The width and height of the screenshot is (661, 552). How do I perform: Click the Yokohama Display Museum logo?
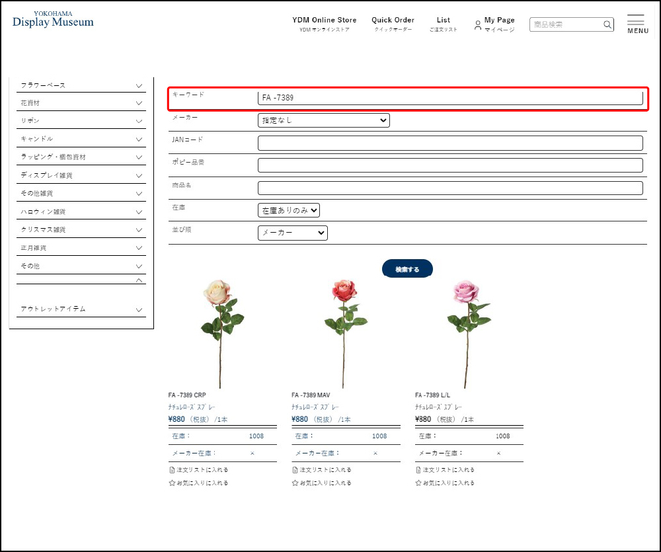click(x=53, y=20)
